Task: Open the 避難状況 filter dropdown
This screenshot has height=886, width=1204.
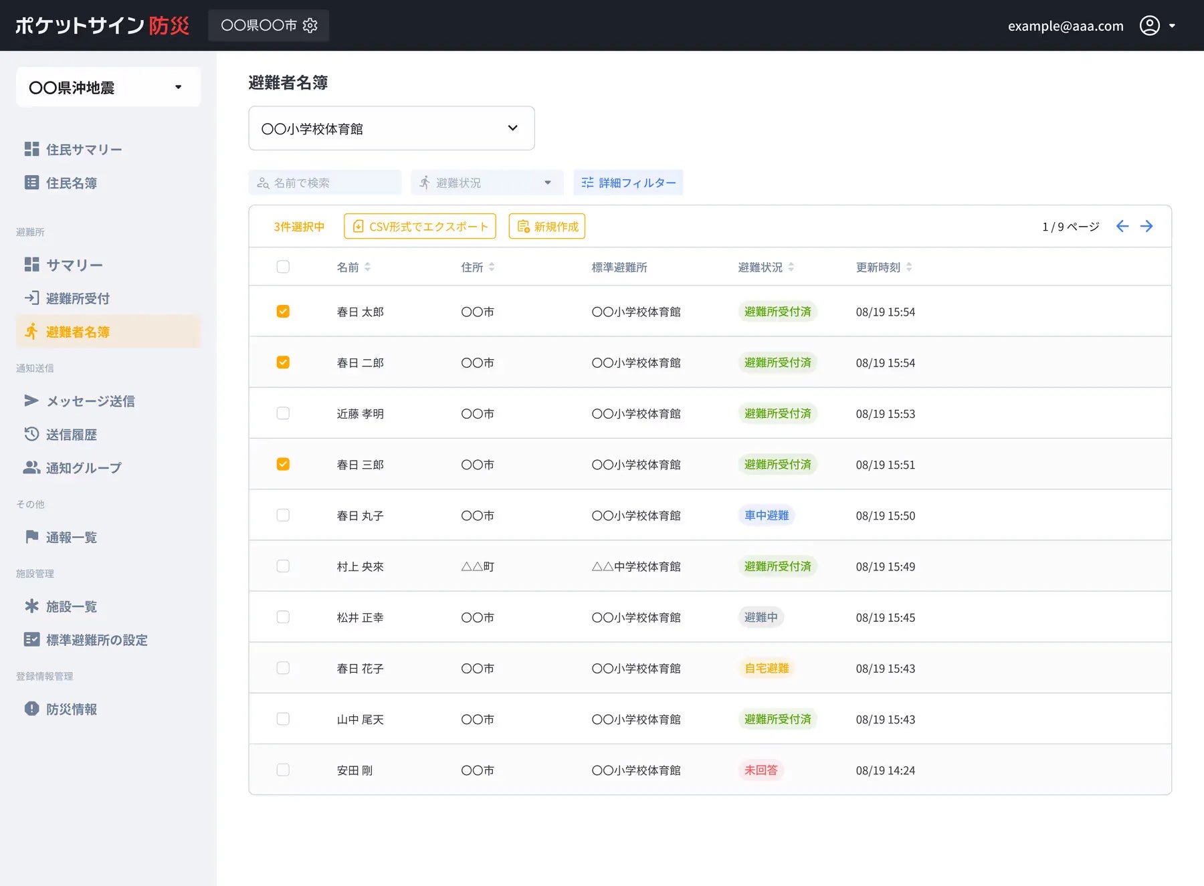Action: (487, 183)
